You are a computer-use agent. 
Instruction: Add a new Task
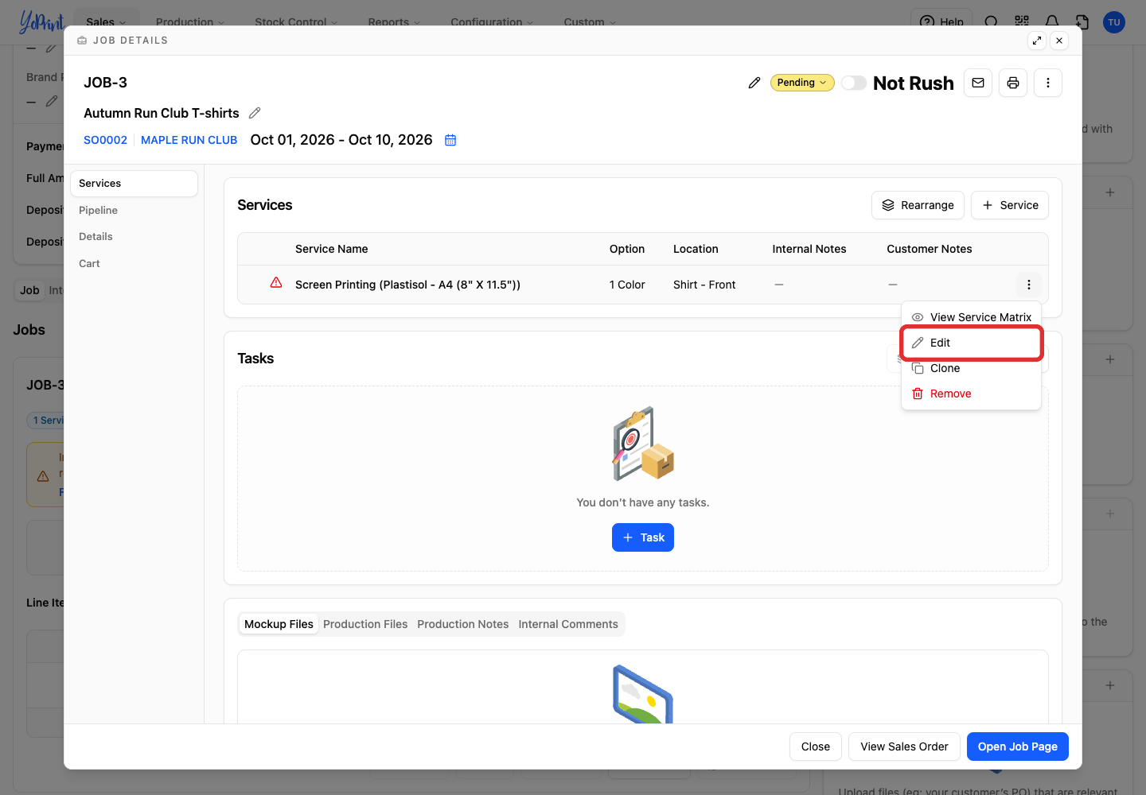(643, 537)
